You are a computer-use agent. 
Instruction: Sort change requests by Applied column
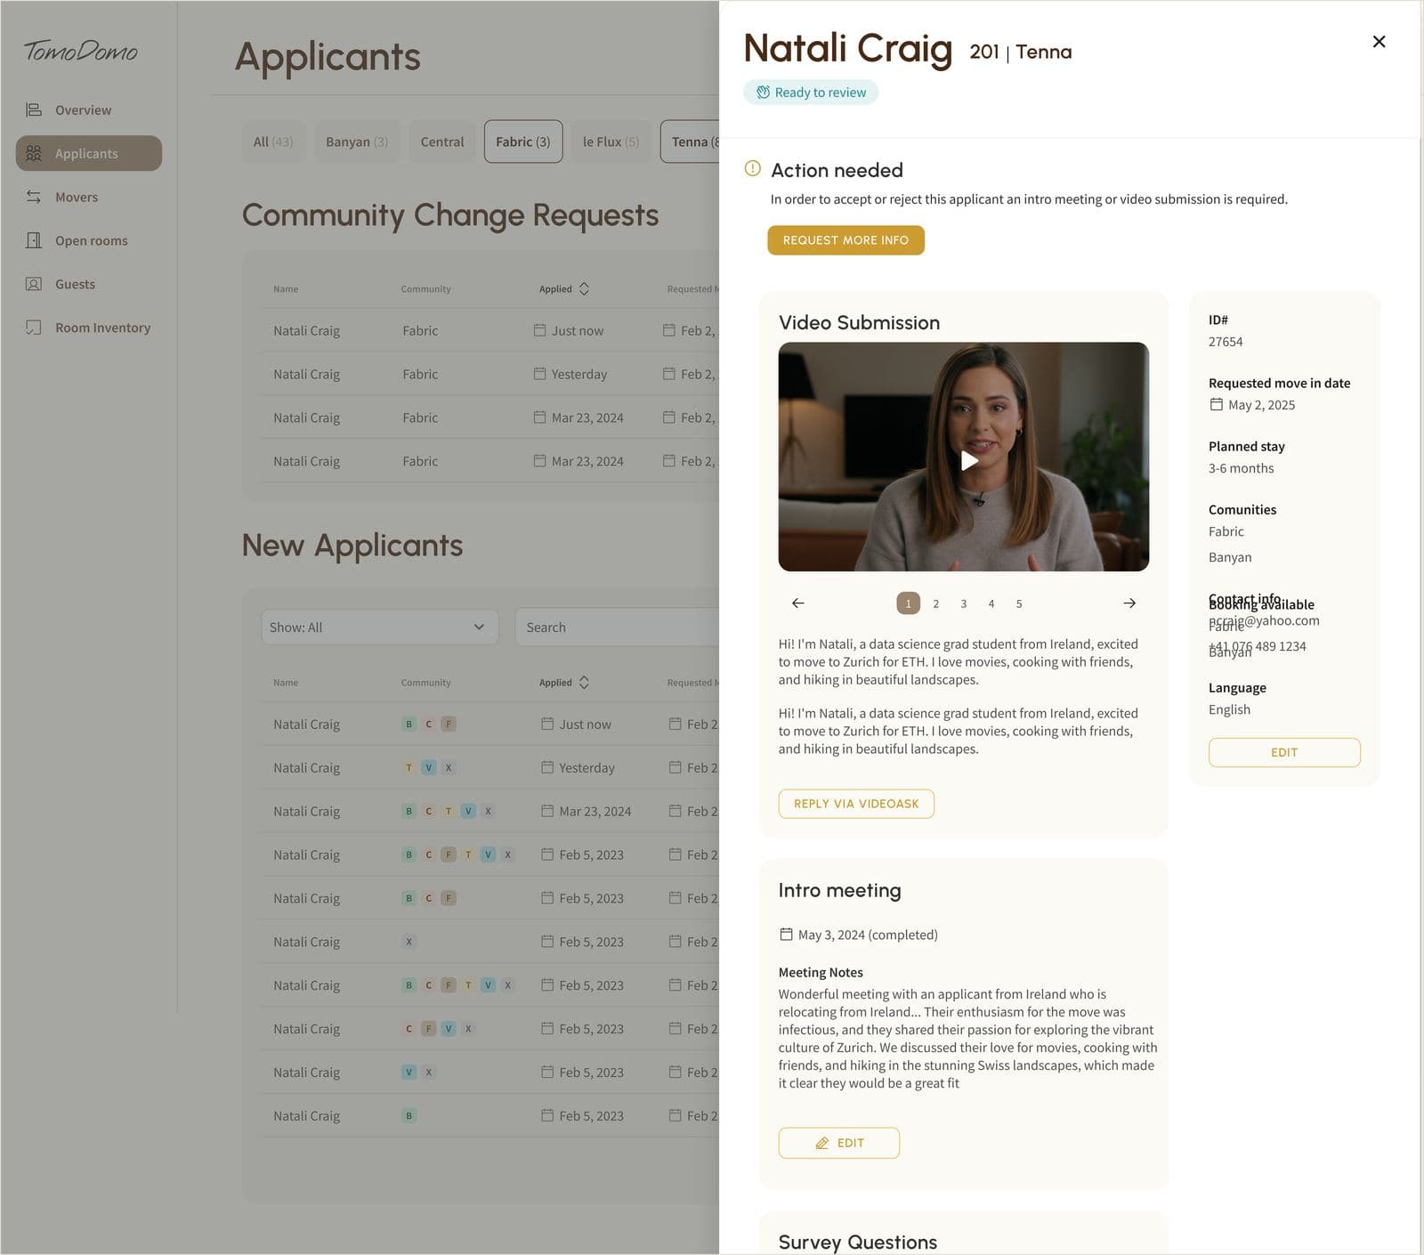coord(564,288)
